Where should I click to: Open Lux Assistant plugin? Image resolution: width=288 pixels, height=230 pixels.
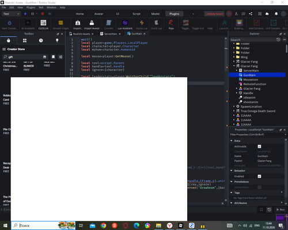click(x=125, y=25)
